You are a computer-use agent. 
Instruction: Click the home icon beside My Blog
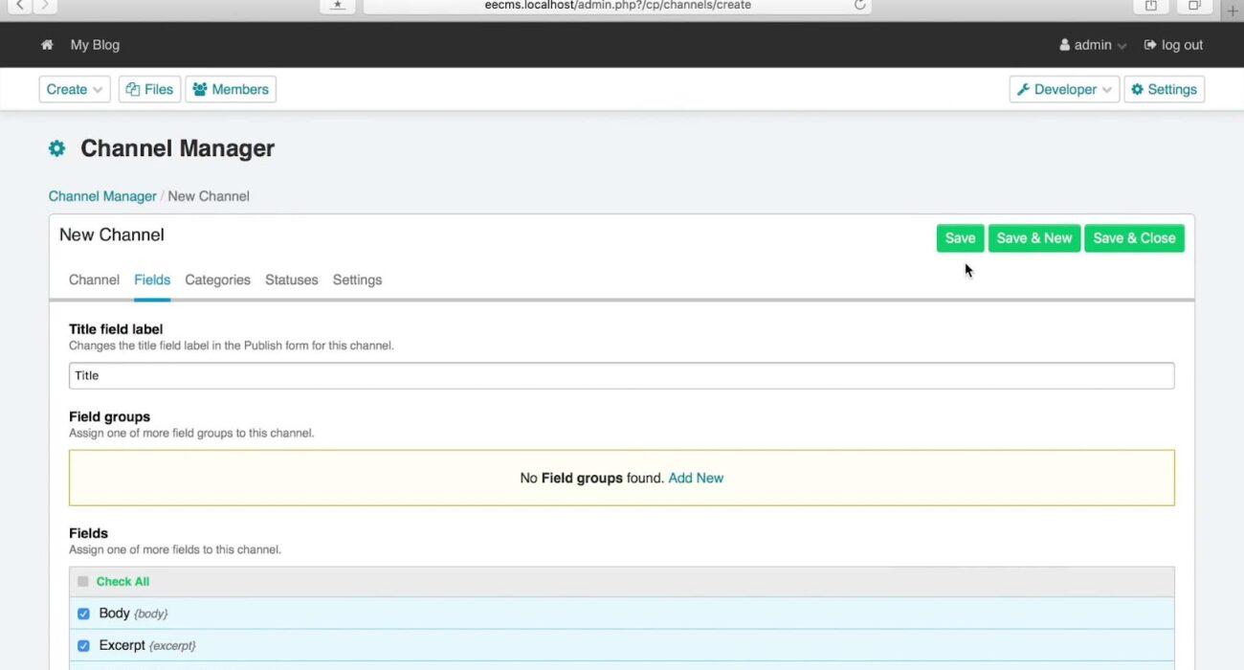pyautogui.click(x=47, y=45)
